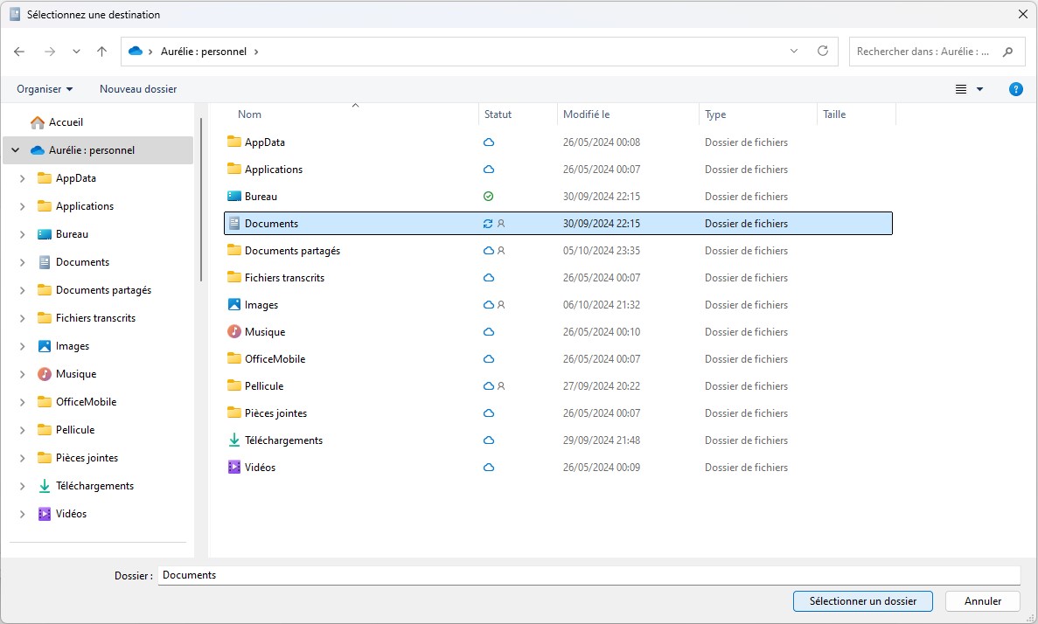Close the destination dialog window
1038x624 pixels.
pos(1022,14)
